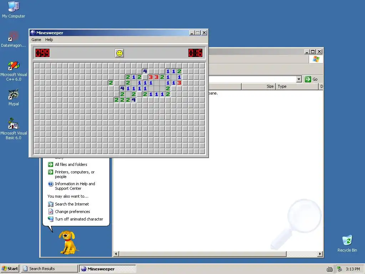Click the Change preferences checklist icon
This screenshot has width=365, height=274.
click(x=51, y=212)
